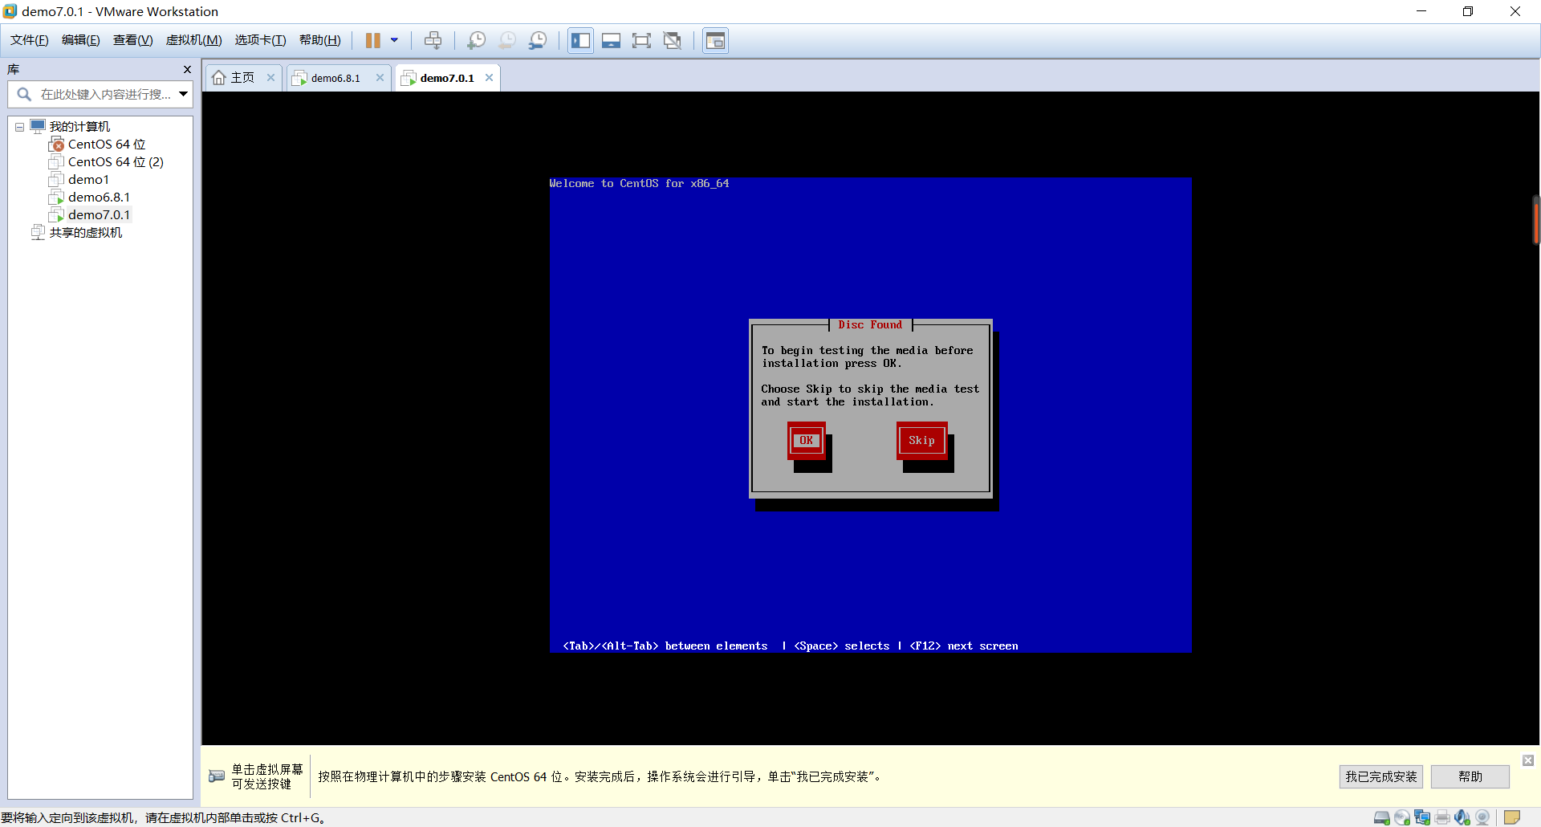The width and height of the screenshot is (1541, 827).
Task: Click the Unity mode toolbar icon
Action: point(673,40)
